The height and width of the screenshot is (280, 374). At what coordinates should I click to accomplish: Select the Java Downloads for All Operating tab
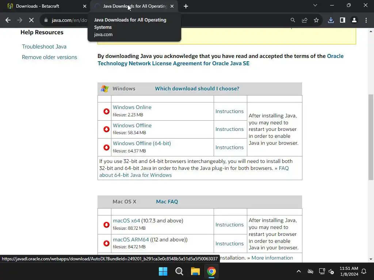135,6
